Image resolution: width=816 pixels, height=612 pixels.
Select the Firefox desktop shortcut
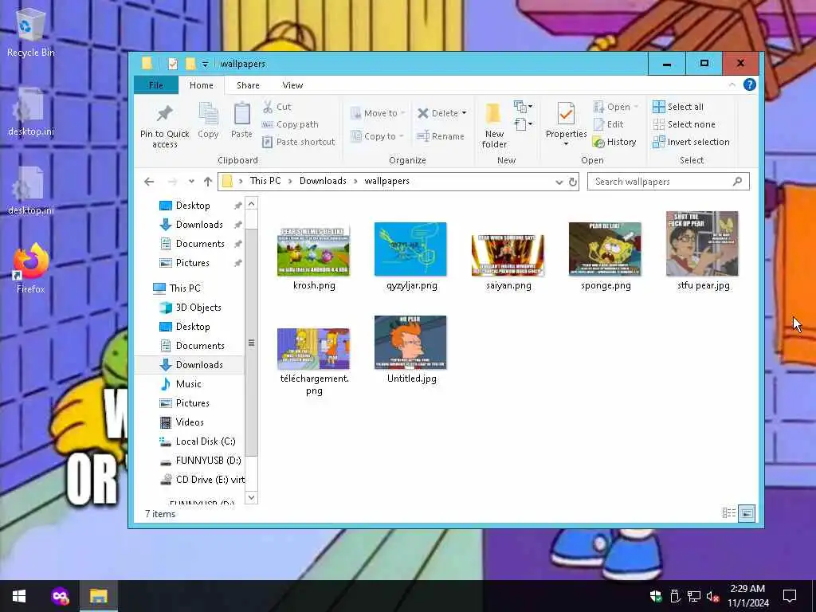point(31,269)
